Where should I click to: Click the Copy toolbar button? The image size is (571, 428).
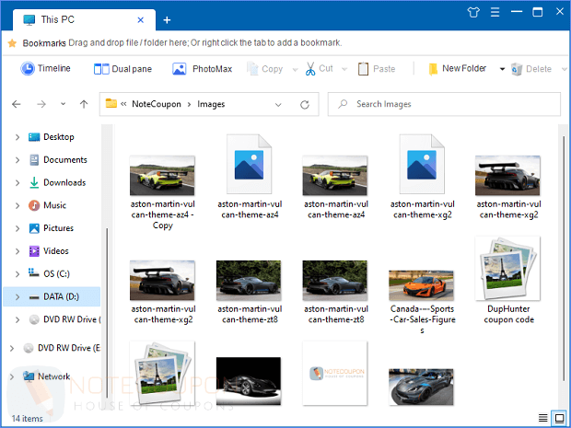(x=264, y=69)
